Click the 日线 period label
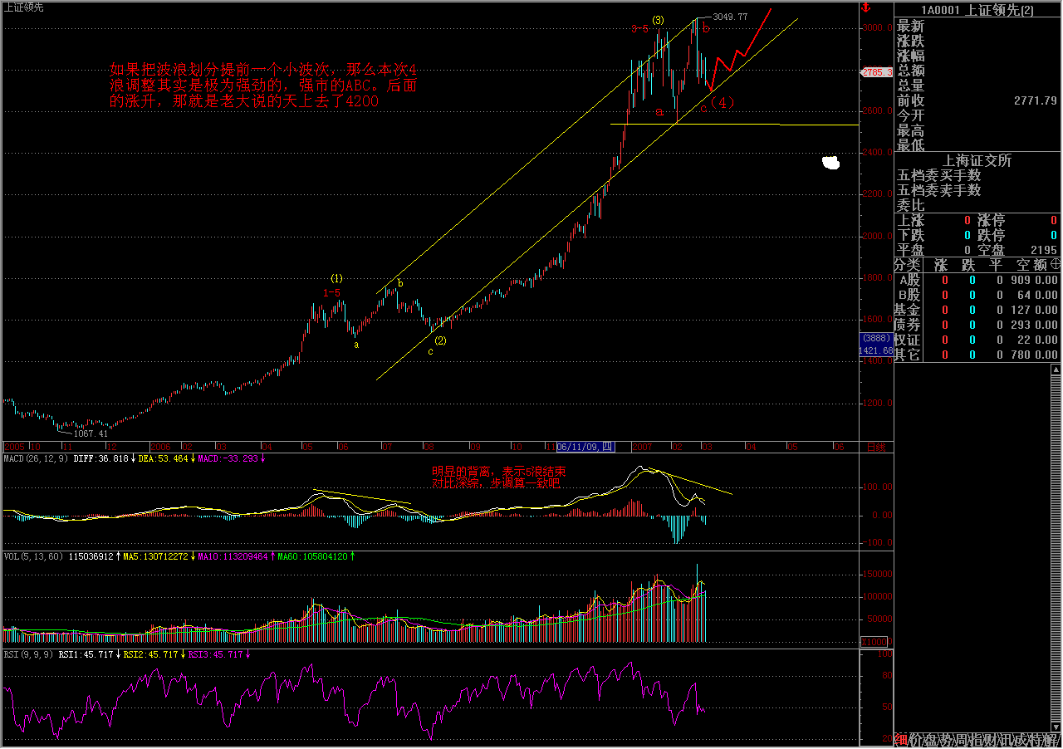This screenshot has height=749, width=1063. coord(876,447)
